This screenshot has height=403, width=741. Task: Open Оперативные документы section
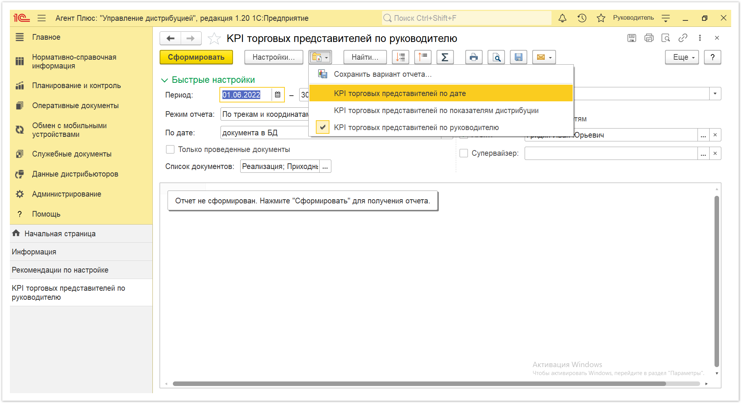pos(81,105)
